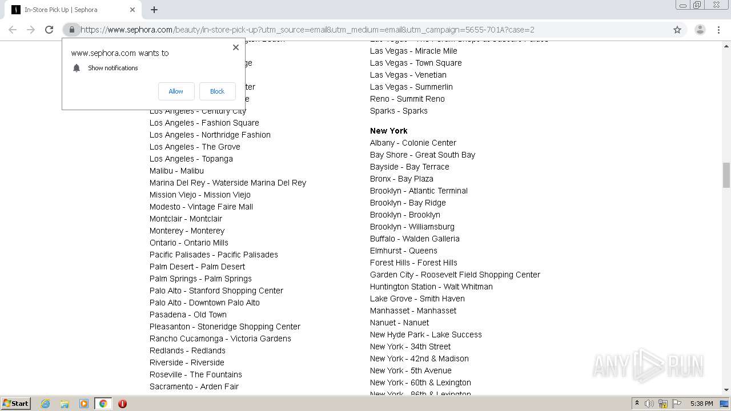Viewport: 731px width, 411px height.
Task: Open Albany - Colonie Center store
Action: (413, 143)
